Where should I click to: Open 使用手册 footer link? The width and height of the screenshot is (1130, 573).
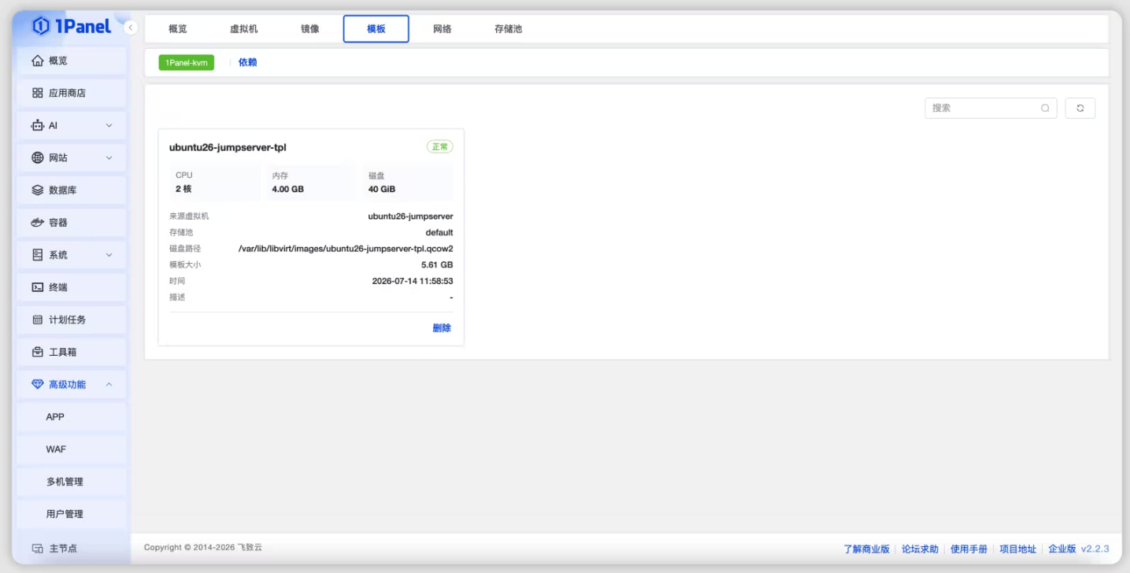969,549
